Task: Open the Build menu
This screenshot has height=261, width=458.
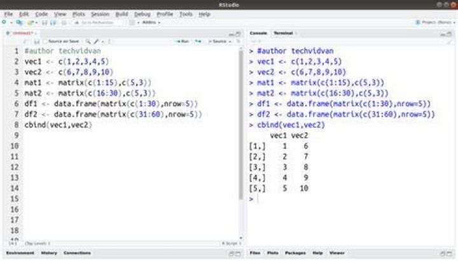Action: pos(121,14)
